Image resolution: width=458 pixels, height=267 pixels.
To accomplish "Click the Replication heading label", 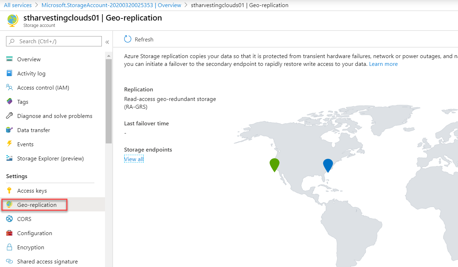I will click(x=139, y=90).
